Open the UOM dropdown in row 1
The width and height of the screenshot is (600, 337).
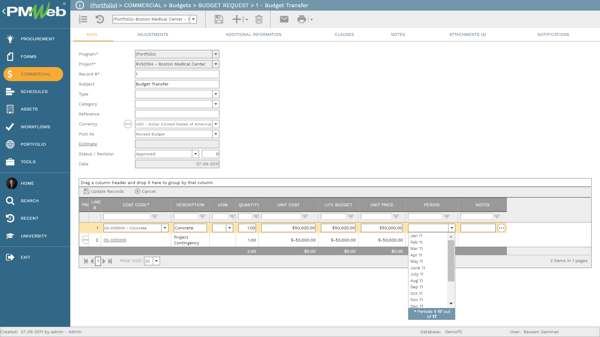click(230, 228)
